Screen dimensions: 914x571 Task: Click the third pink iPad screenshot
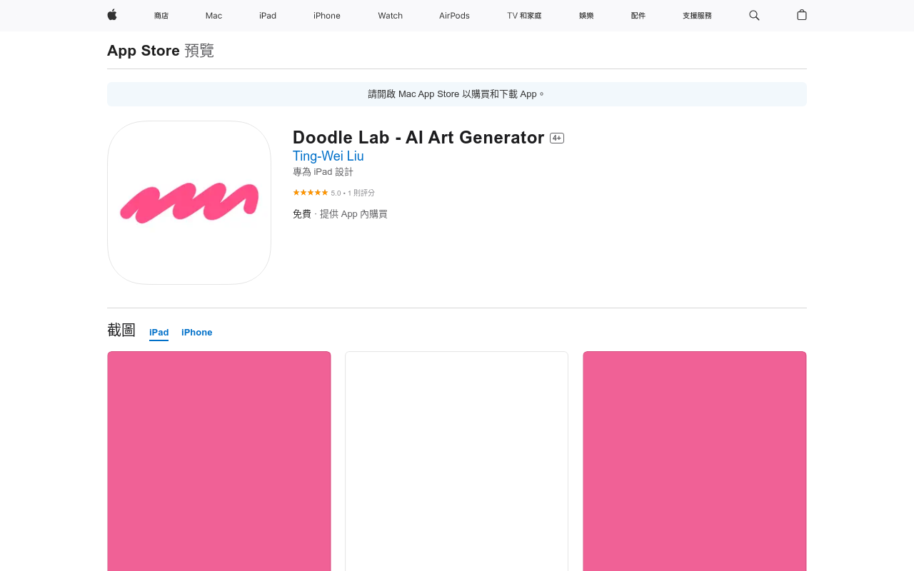pyautogui.click(x=695, y=461)
